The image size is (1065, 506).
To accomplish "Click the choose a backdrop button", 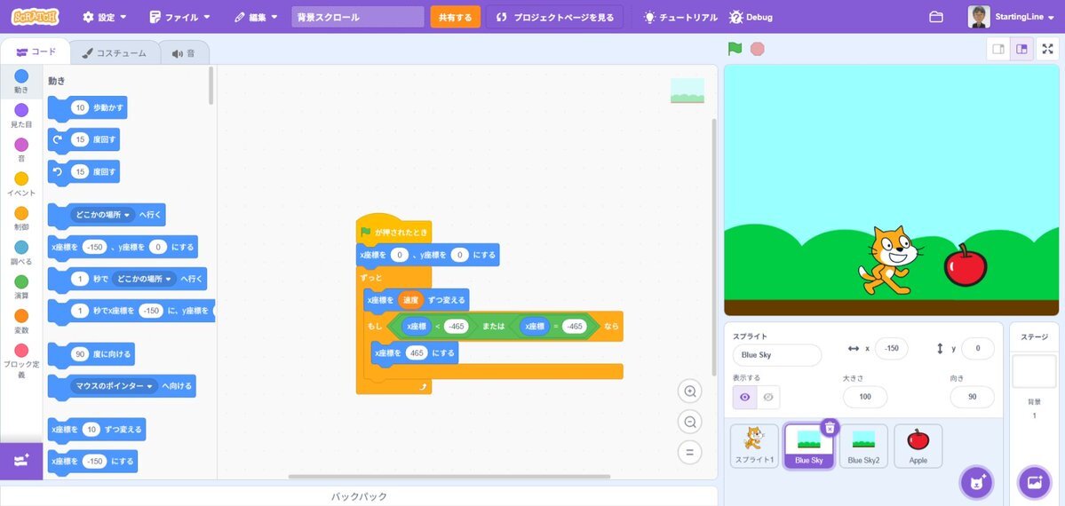I will tap(1035, 483).
